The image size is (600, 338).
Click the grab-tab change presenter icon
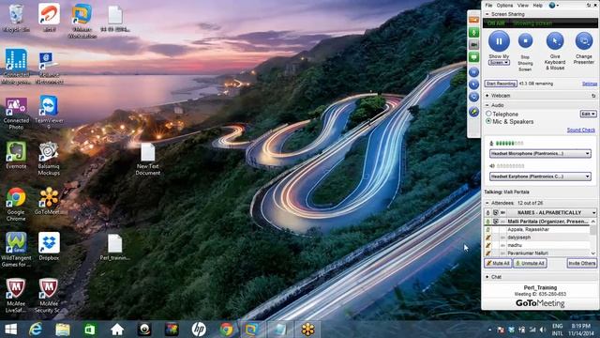click(473, 97)
